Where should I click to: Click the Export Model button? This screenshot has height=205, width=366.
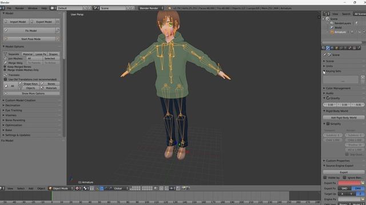(x=42, y=22)
